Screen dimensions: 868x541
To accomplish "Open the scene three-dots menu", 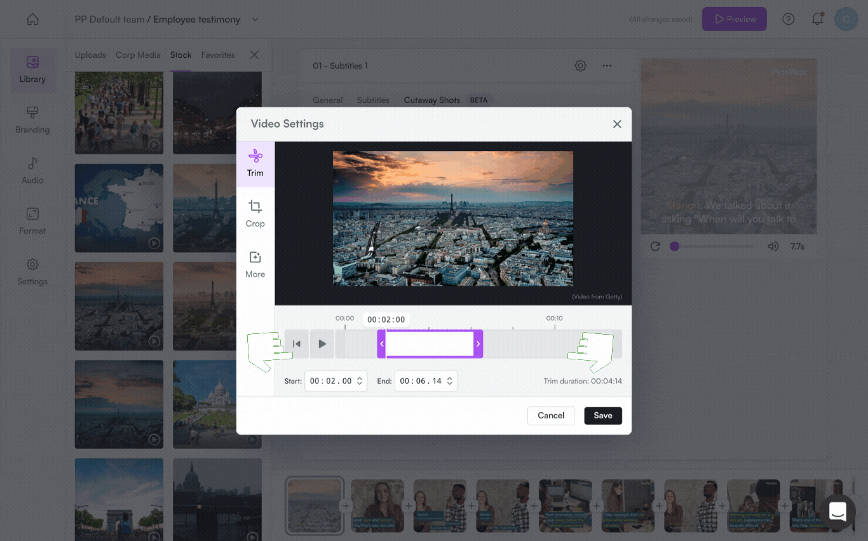I will 607,65.
